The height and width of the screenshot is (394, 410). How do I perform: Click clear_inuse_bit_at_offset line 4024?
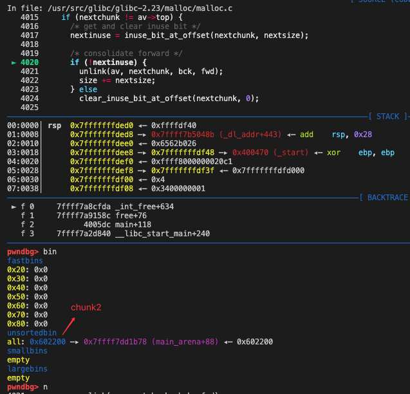point(169,98)
